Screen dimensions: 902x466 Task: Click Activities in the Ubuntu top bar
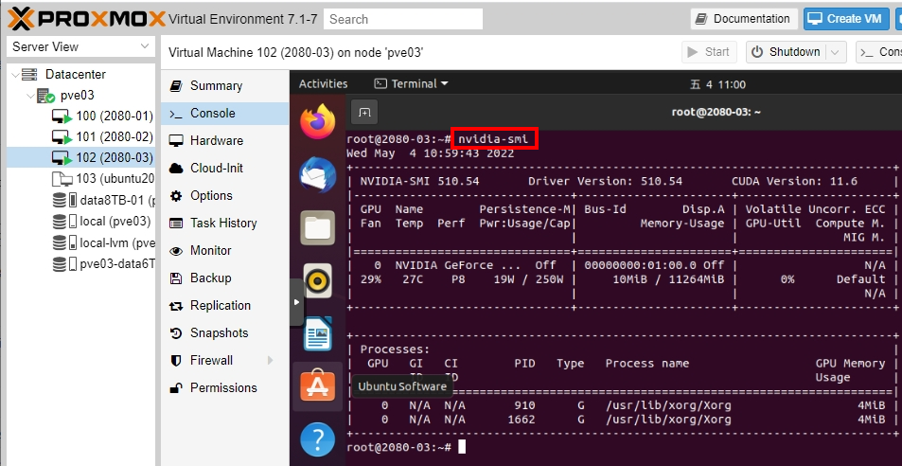point(324,84)
